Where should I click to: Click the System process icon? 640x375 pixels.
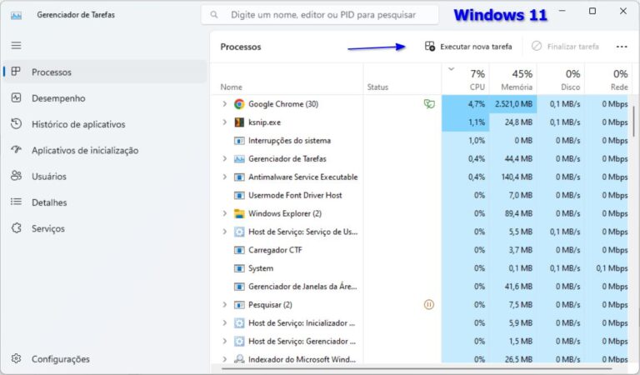coord(239,268)
